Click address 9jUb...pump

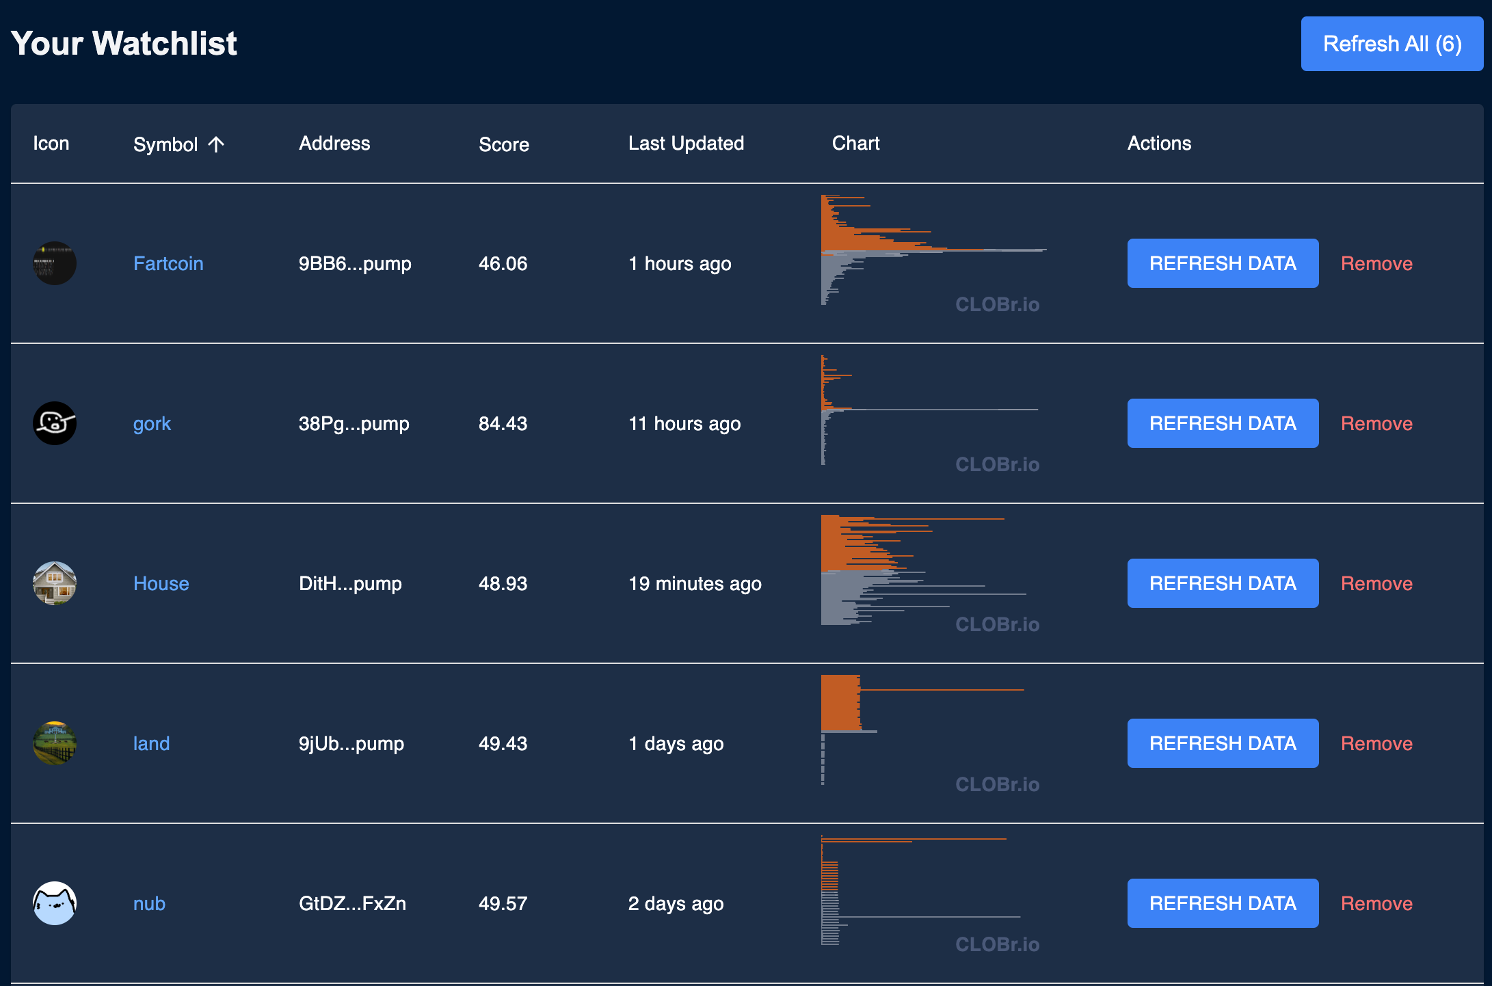click(x=351, y=744)
